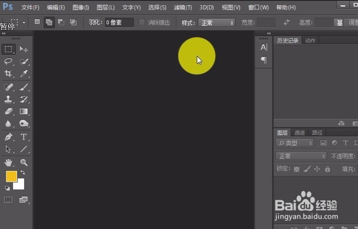Select the Spot Healing Brush tool
Image resolution: width=358 pixels, height=229 pixels.
[9, 87]
